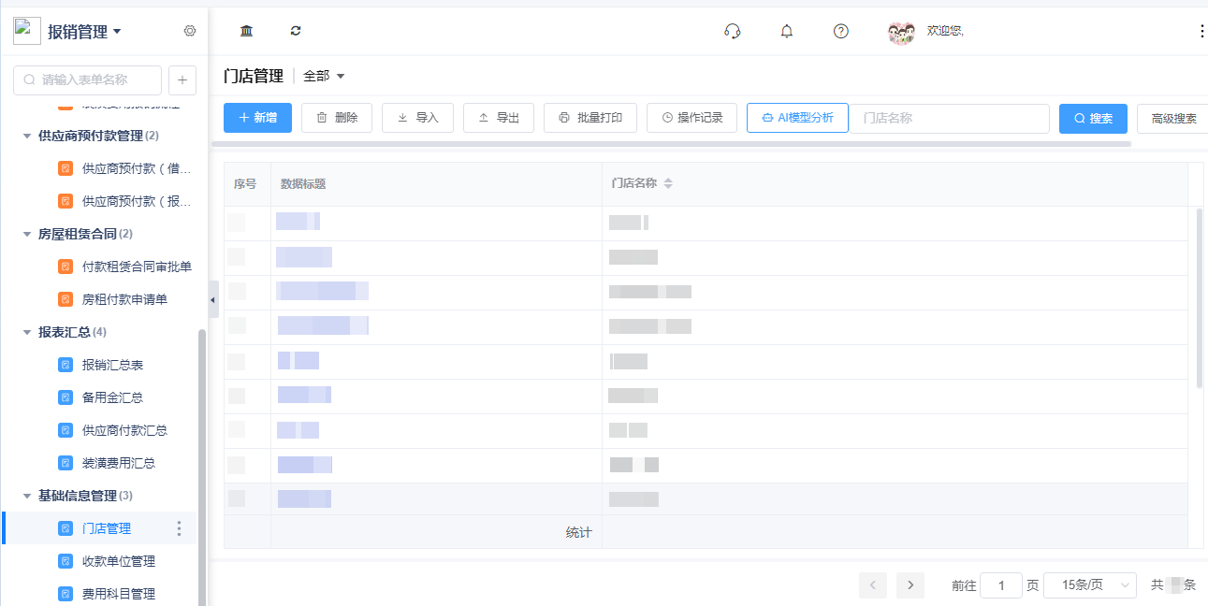This screenshot has height=606, width=1208.
Task: Select 门店管理 in the sidebar
Action: pos(107,528)
